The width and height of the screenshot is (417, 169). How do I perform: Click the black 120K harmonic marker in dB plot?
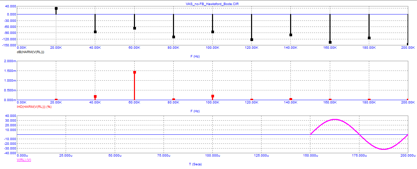pyautogui.click(x=252, y=40)
